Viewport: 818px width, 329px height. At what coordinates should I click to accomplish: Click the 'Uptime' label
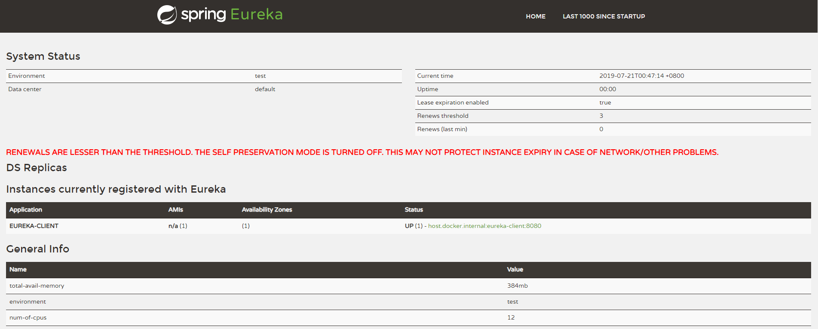click(x=428, y=89)
